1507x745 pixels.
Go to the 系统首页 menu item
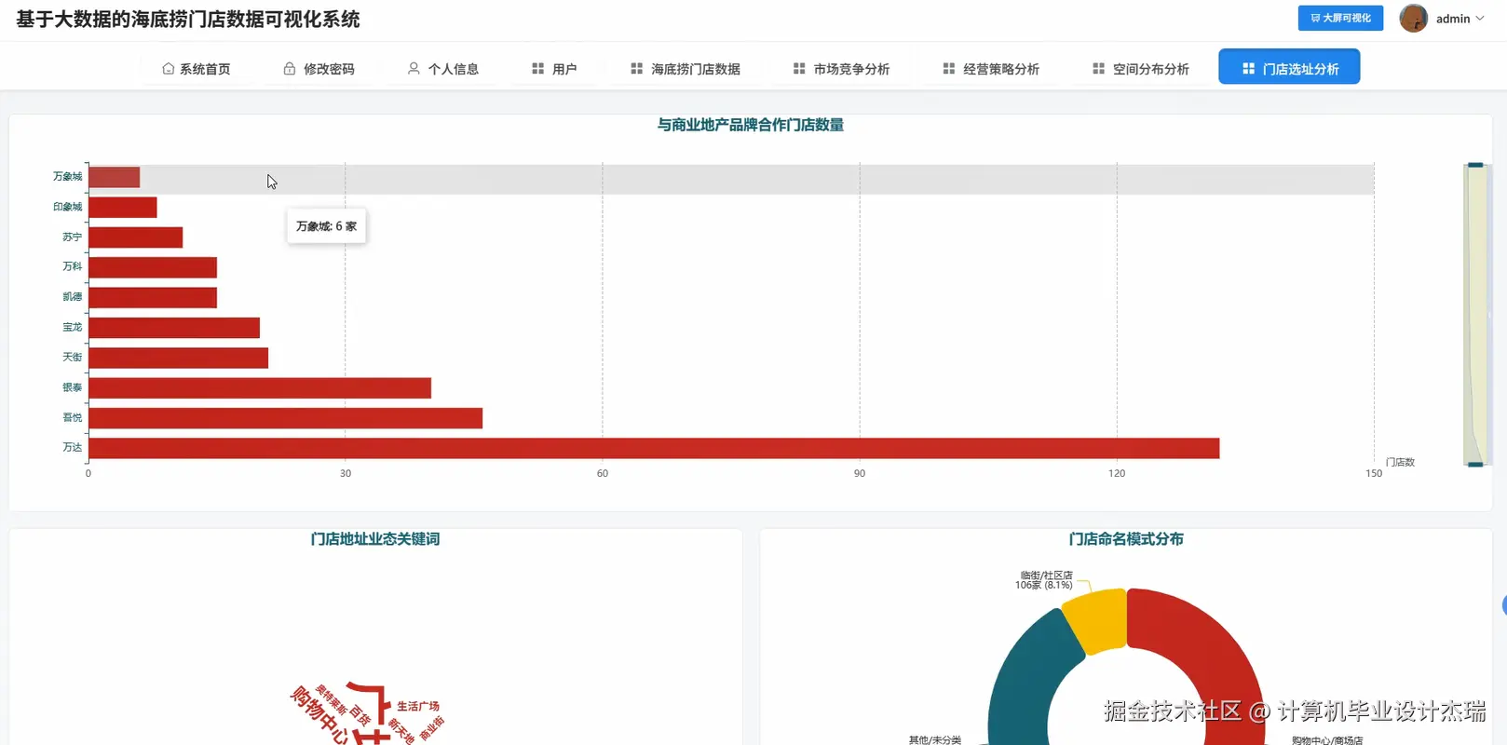(x=197, y=69)
